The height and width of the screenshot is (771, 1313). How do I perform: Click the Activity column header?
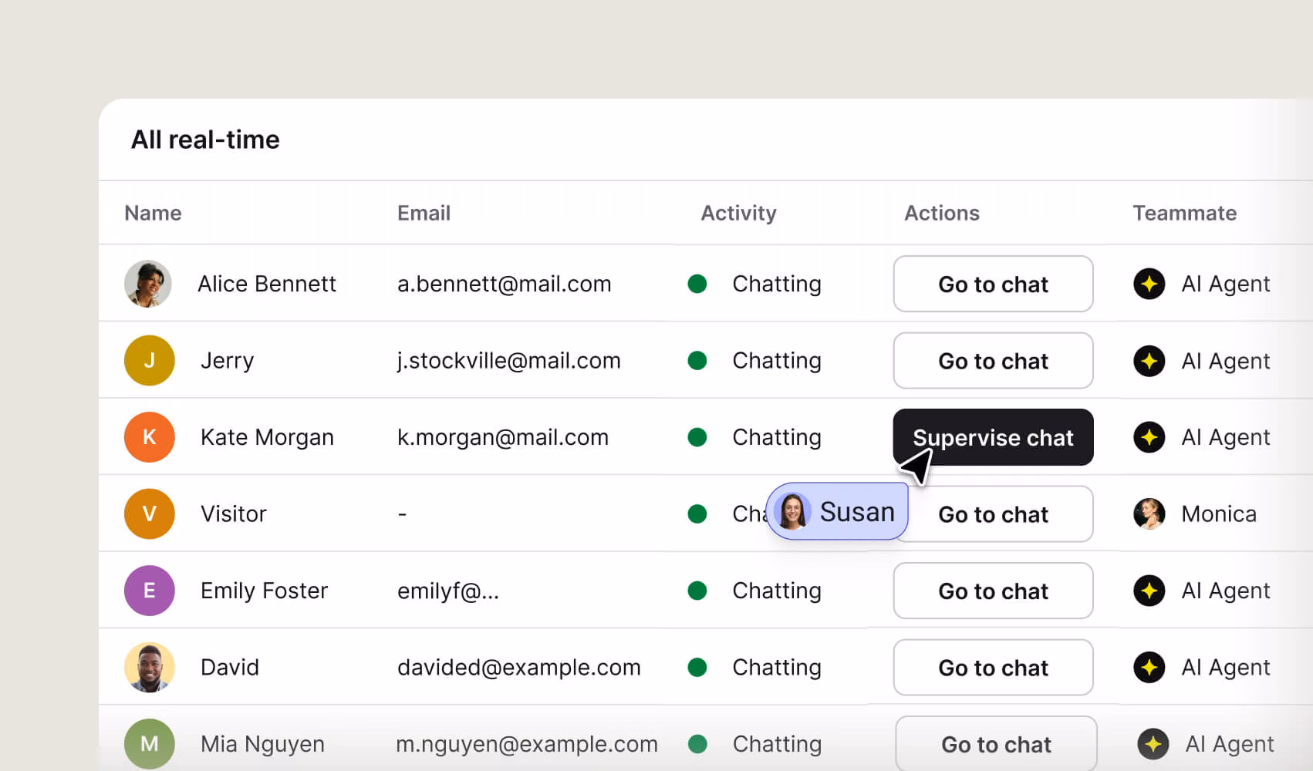(738, 213)
